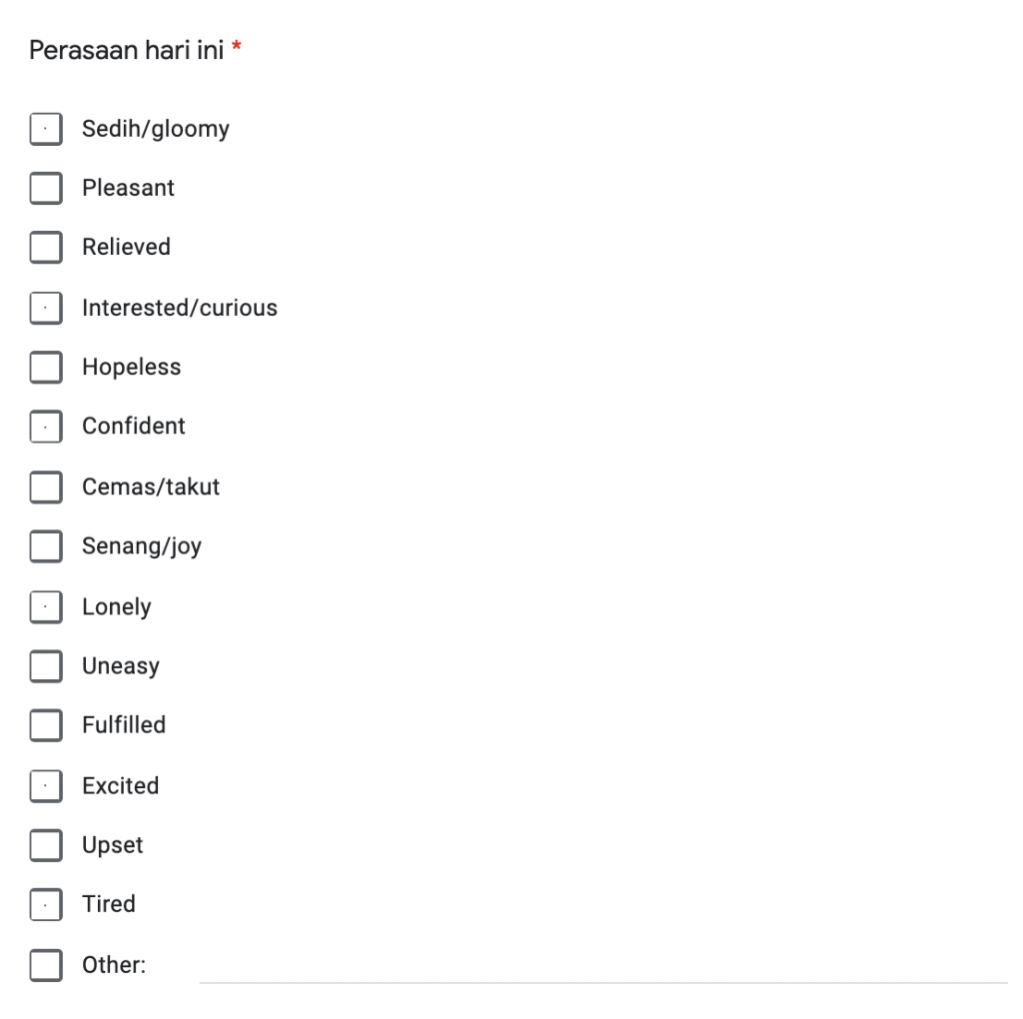
Task: Check the Lonely checkbox
Action: [x=46, y=606]
